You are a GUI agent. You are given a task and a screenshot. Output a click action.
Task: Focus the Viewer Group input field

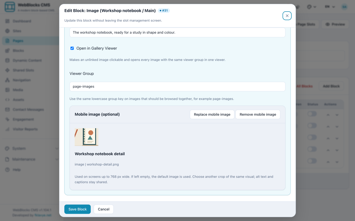point(177,86)
